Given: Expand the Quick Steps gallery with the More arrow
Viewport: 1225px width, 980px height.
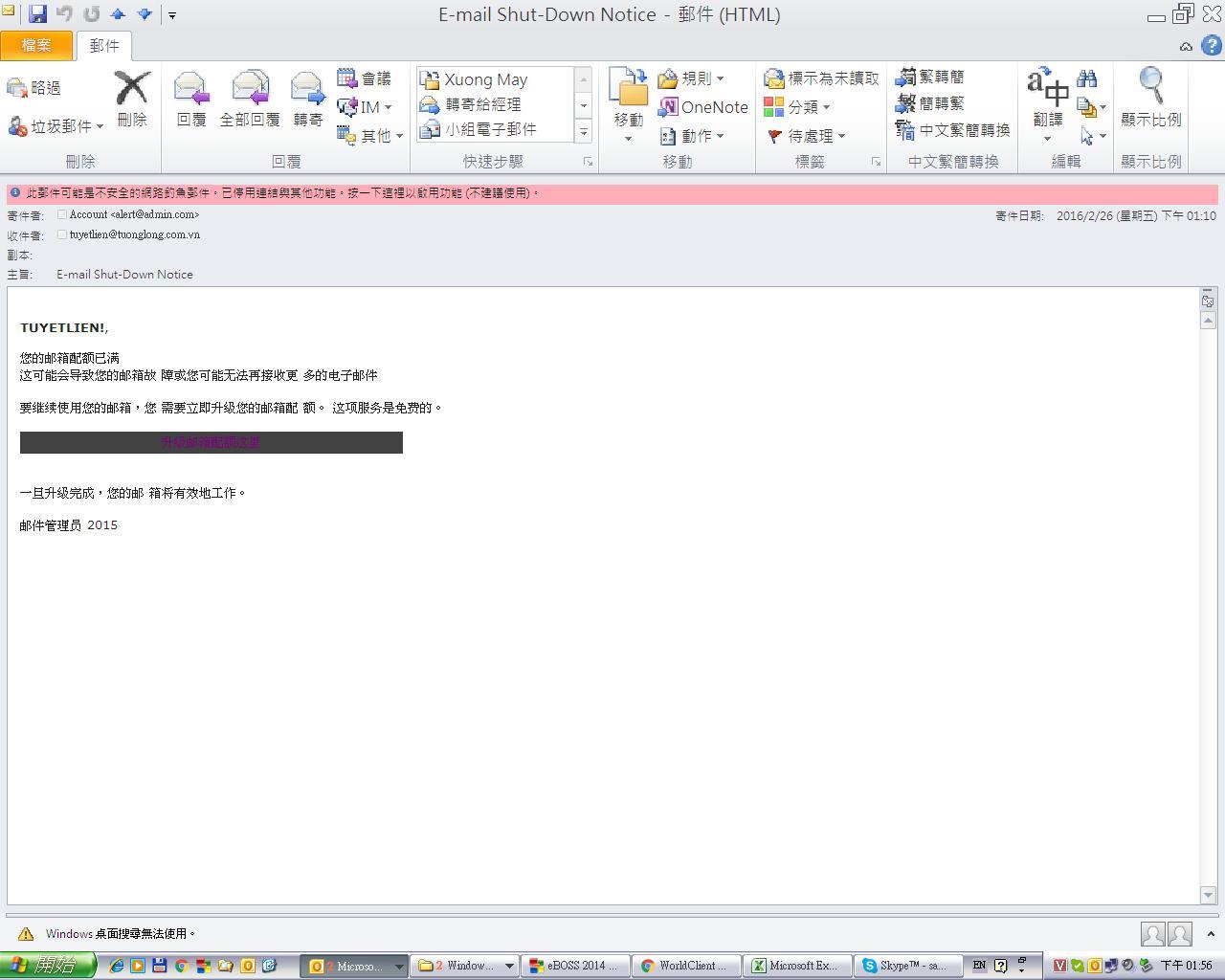Looking at the screenshot, I should [584, 132].
